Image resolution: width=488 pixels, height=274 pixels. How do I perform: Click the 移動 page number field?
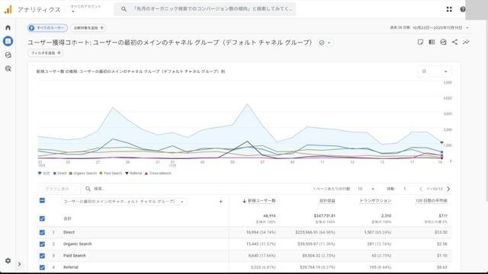(x=405, y=189)
